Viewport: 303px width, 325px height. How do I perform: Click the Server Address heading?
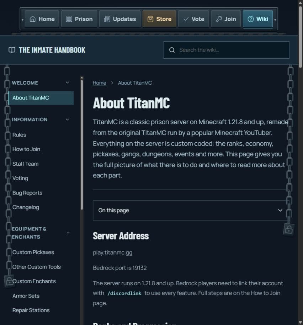click(x=121, y=236)
